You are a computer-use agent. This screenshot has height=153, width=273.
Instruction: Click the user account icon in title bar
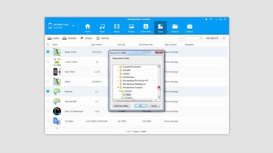click(206, 19)
